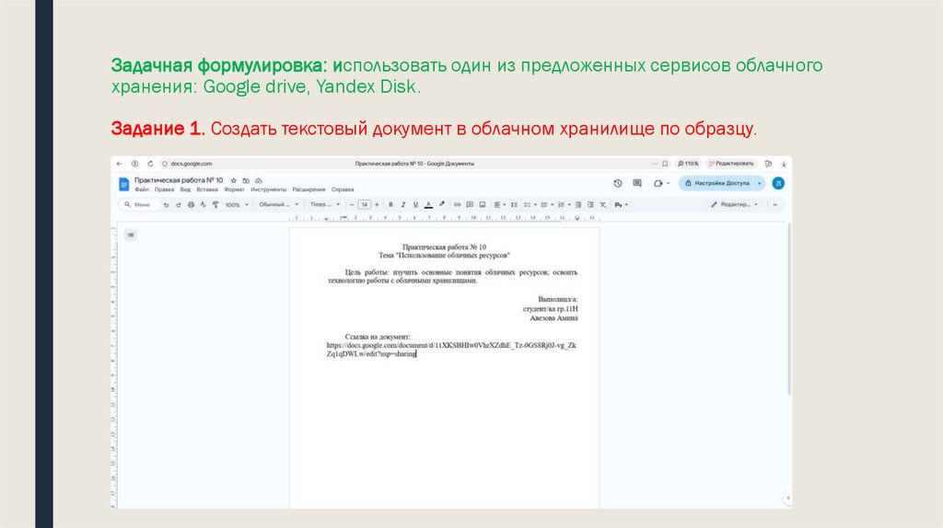The width and height of the screenshot is (943, 528).
Task: Check the cloud save status icon
Action: tap(259, 180)
